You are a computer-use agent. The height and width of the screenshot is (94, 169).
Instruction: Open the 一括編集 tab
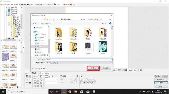[x=35, y=4]
